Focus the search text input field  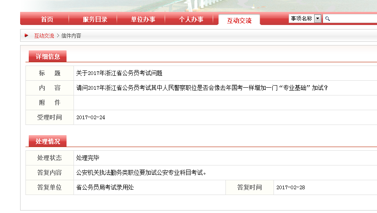pos(353,19)
